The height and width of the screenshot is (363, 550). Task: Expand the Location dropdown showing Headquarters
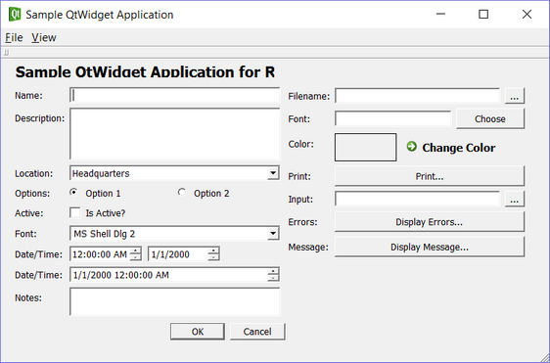point(273,173)
